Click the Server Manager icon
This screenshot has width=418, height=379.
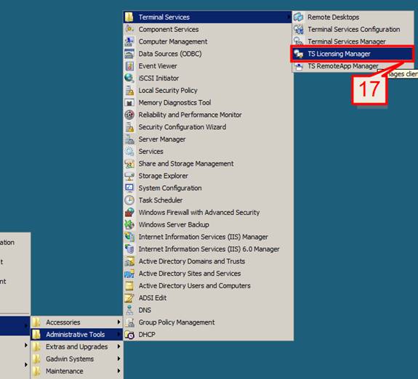click(129, 139)
